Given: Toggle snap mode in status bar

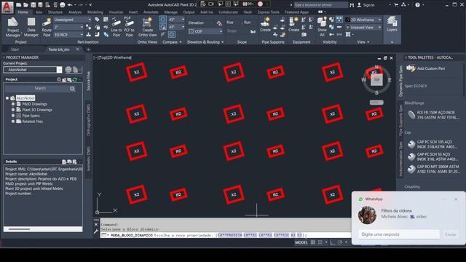Looking at the screenshot, I should pyautogui.click(x=320, y=242).
